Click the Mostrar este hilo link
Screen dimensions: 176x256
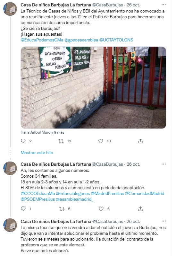[37, 153]
